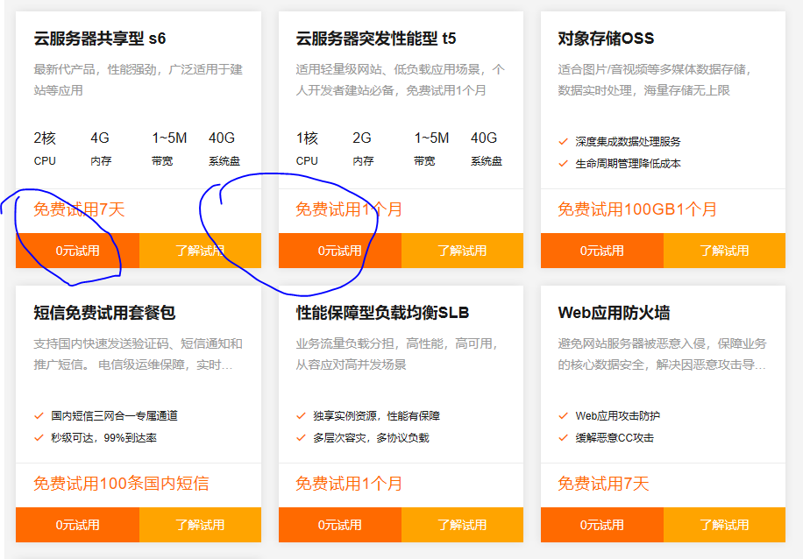The image size is (803, 559).
Task: Click the 免费试用100GB1个月 text
Action: (x=637, y=209)
